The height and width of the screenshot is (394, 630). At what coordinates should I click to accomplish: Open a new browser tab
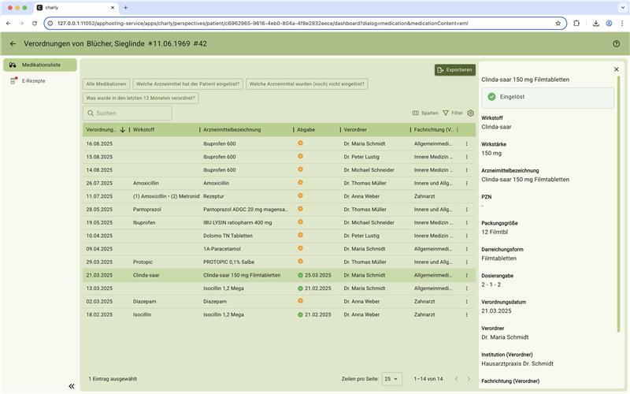pos(125,8)
